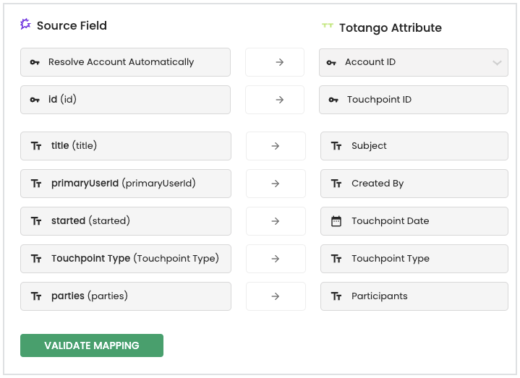Image resolution: width=520 pixels, height=378 pixels.
Task: Click arrow between parties and Participants
Action: coord(276,296)
